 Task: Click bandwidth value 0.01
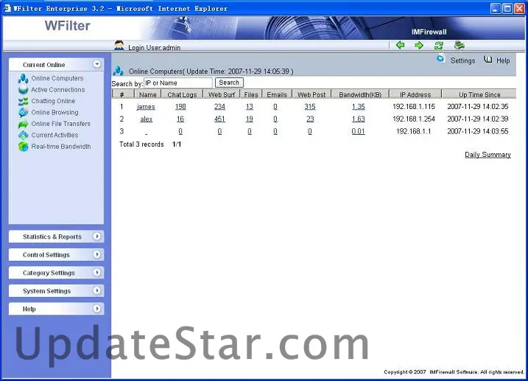click(x=359, y=131)
